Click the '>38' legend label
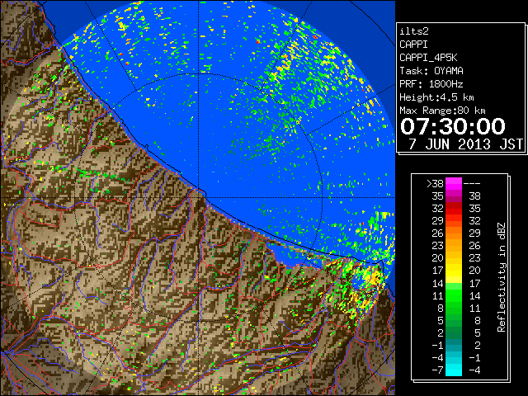 (x=435, y=184)
